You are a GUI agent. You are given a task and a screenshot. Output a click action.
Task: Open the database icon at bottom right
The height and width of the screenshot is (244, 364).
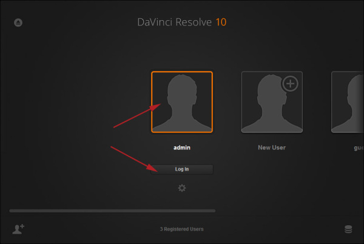point(348,229)
